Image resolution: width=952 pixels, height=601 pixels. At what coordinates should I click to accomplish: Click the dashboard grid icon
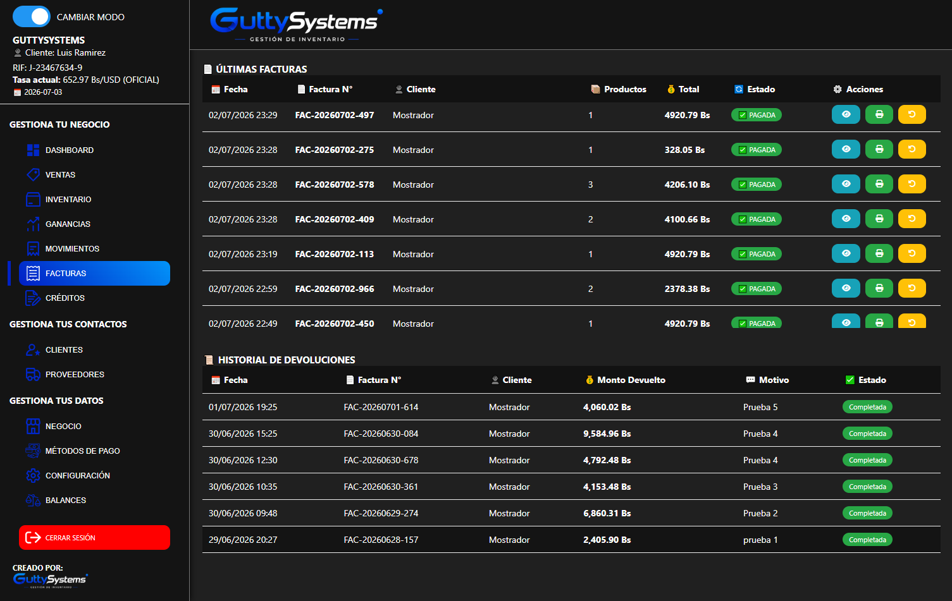pos(34,150)
